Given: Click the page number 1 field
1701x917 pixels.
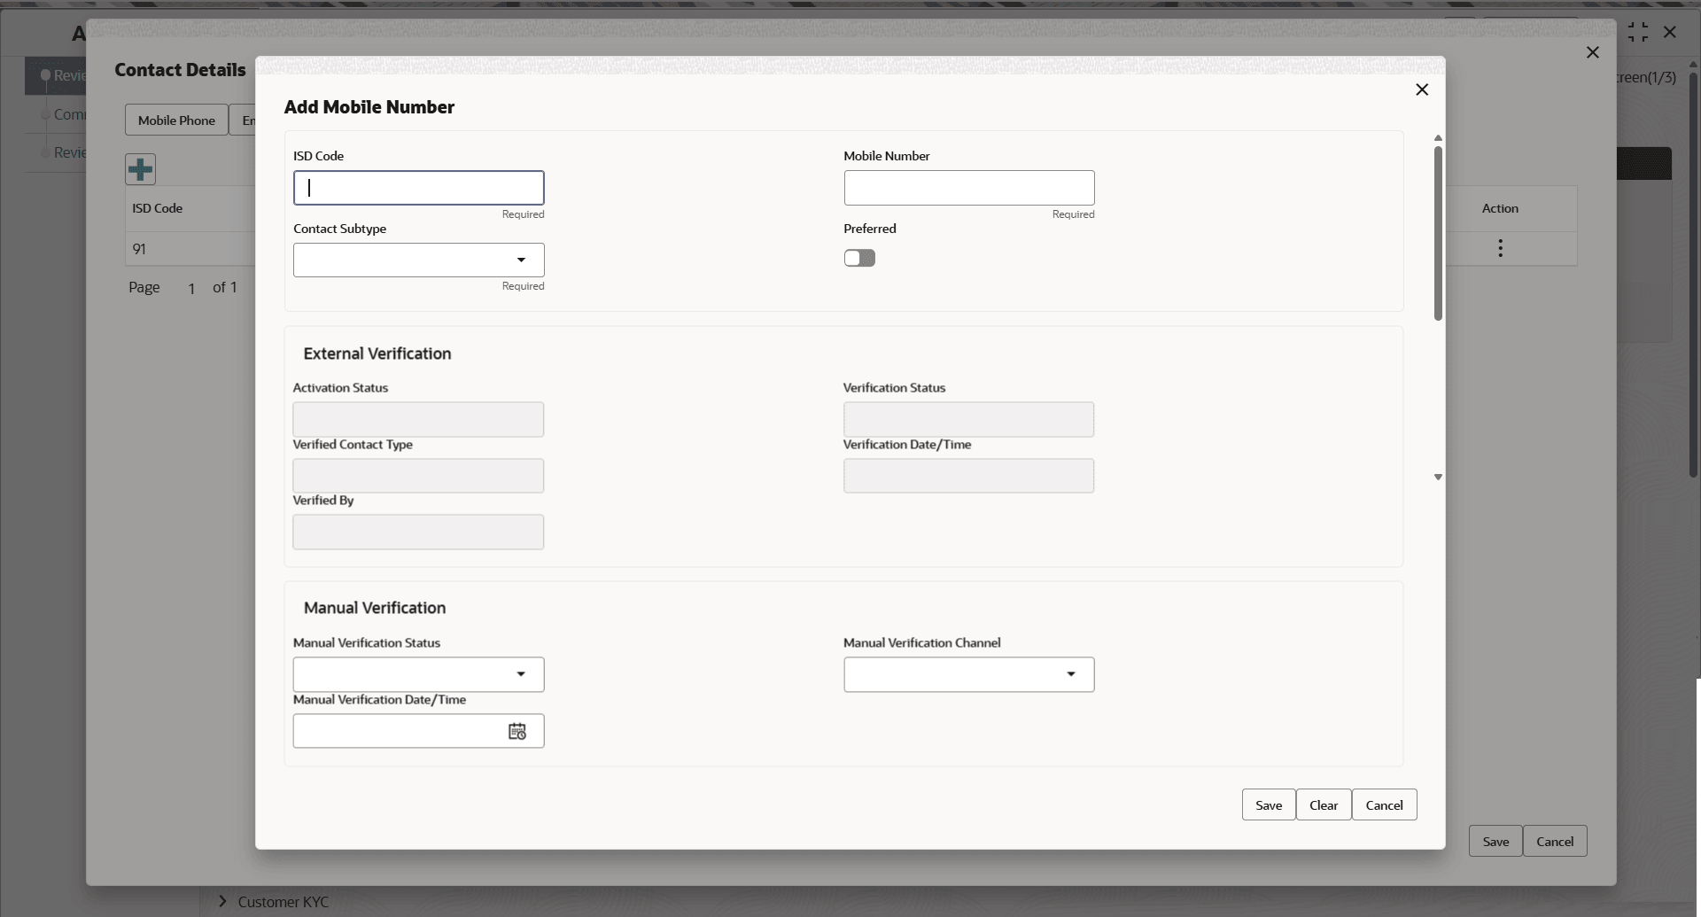Looking at the screenshot, I should [x=191, y=288].
